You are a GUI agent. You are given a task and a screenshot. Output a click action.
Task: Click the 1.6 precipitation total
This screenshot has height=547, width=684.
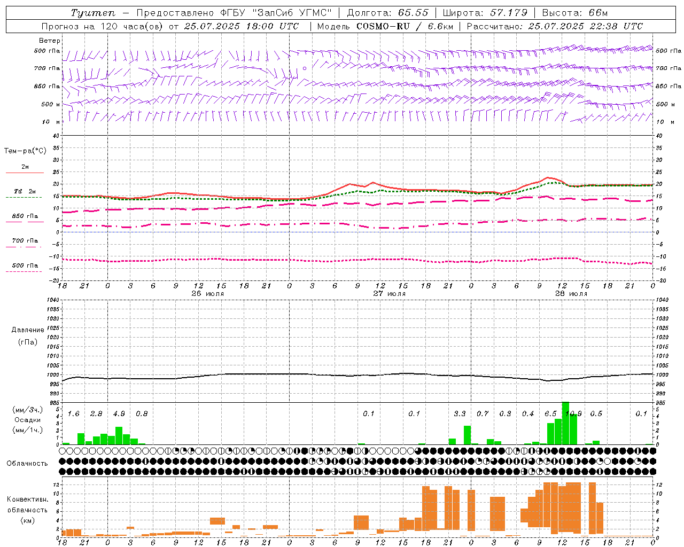pos(74,414)
